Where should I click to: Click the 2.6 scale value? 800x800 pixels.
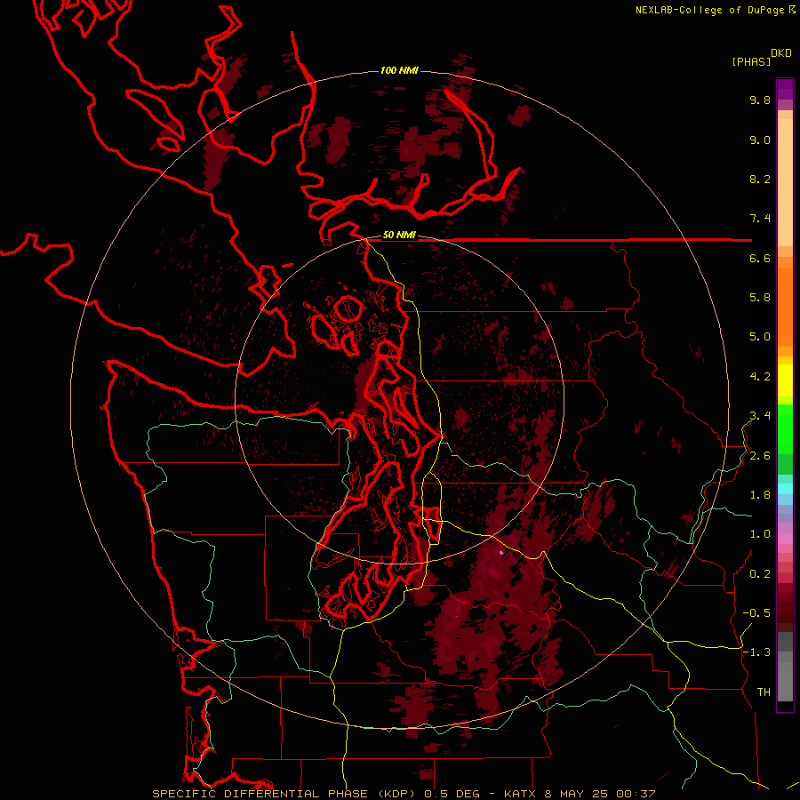760,456
